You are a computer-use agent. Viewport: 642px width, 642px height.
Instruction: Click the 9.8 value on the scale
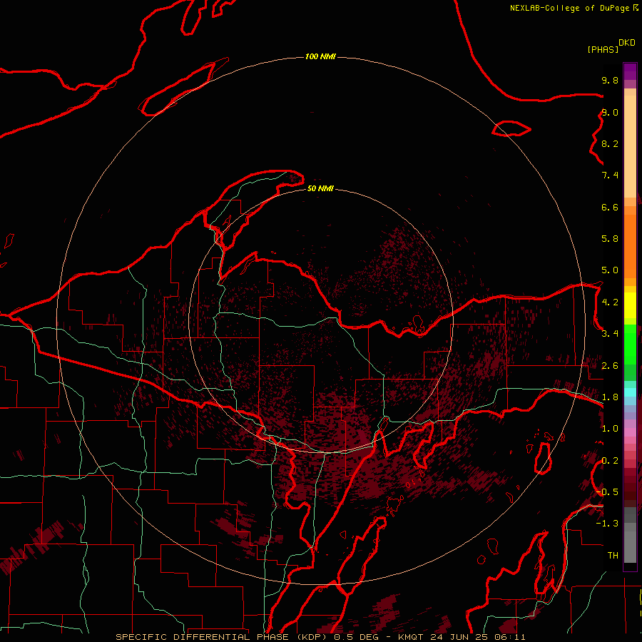610,81
